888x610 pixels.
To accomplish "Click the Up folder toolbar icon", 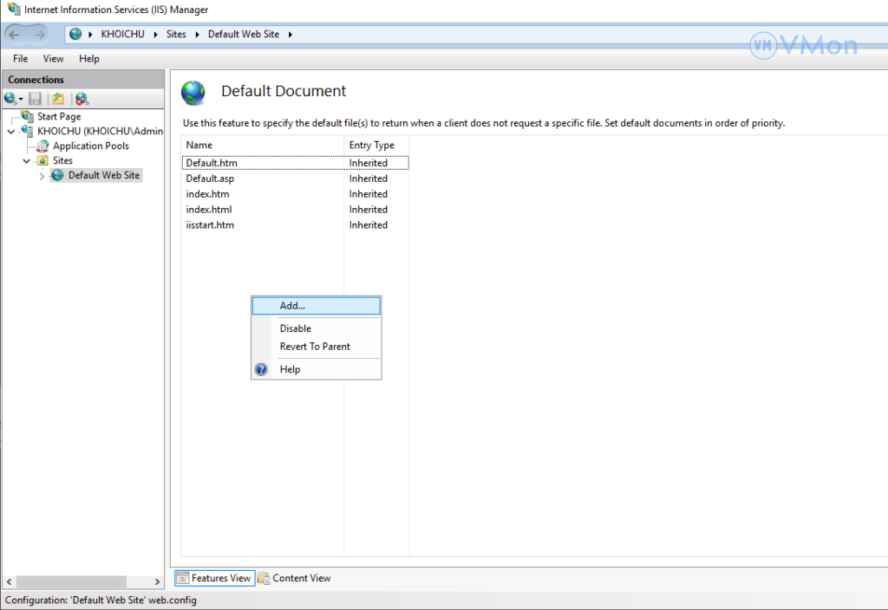I will [58, 99].
